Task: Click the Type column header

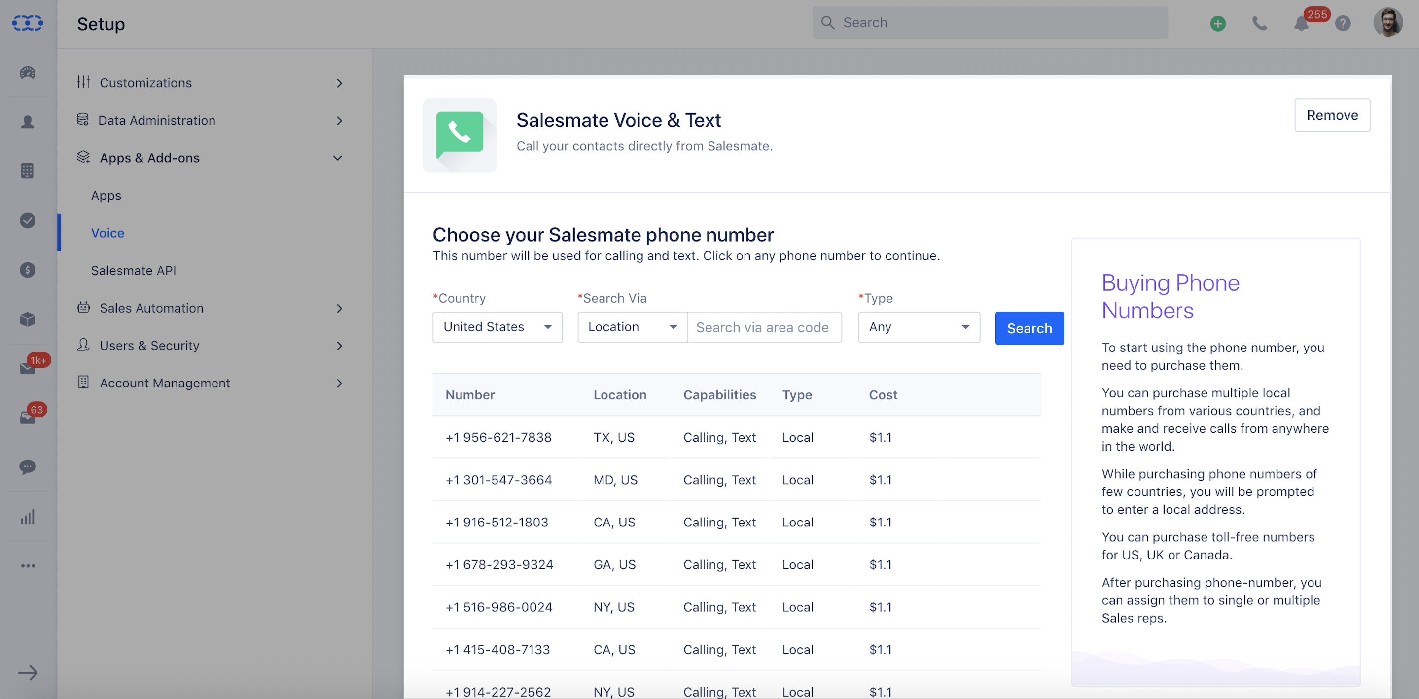Action: coord(797,395)
